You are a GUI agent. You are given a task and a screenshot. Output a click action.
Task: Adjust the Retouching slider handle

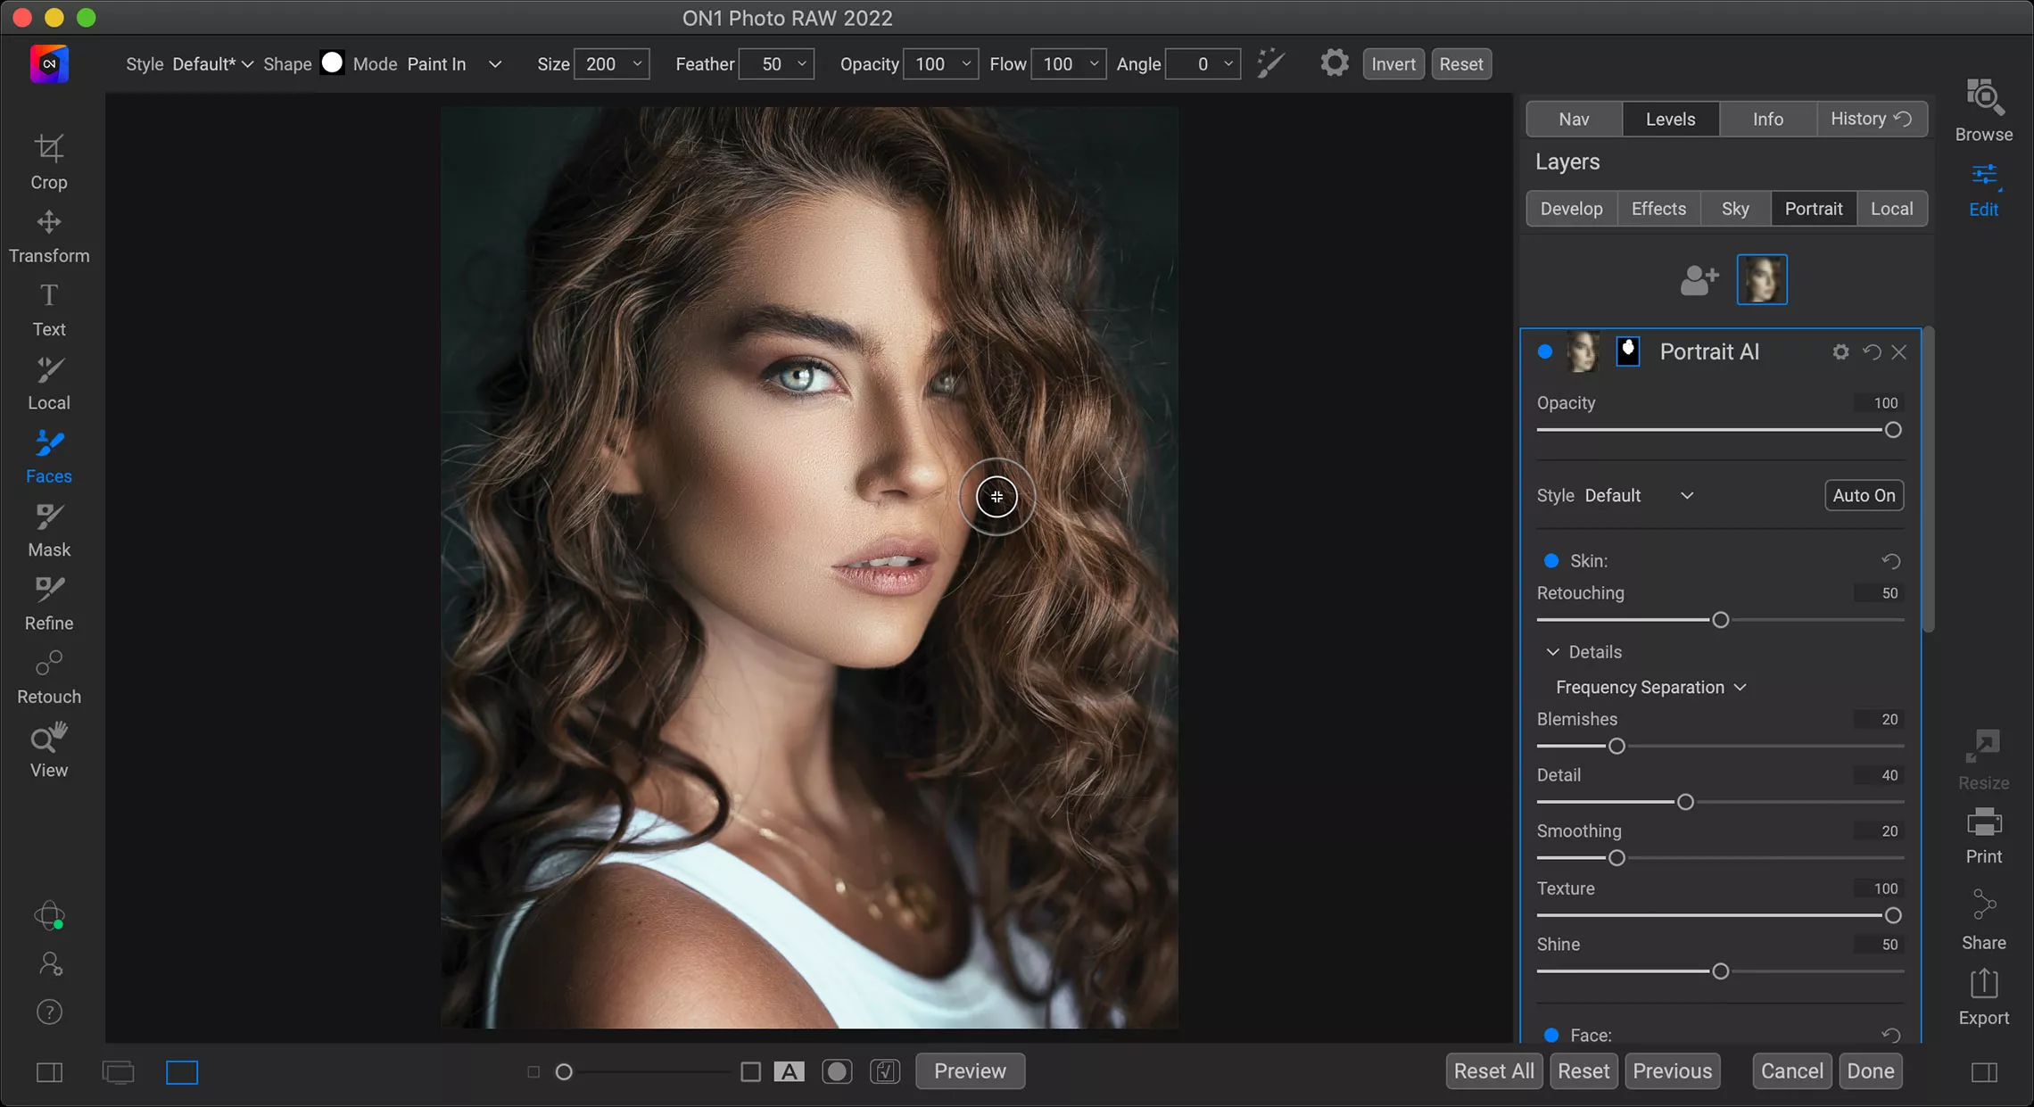(x=1720, y=620)
